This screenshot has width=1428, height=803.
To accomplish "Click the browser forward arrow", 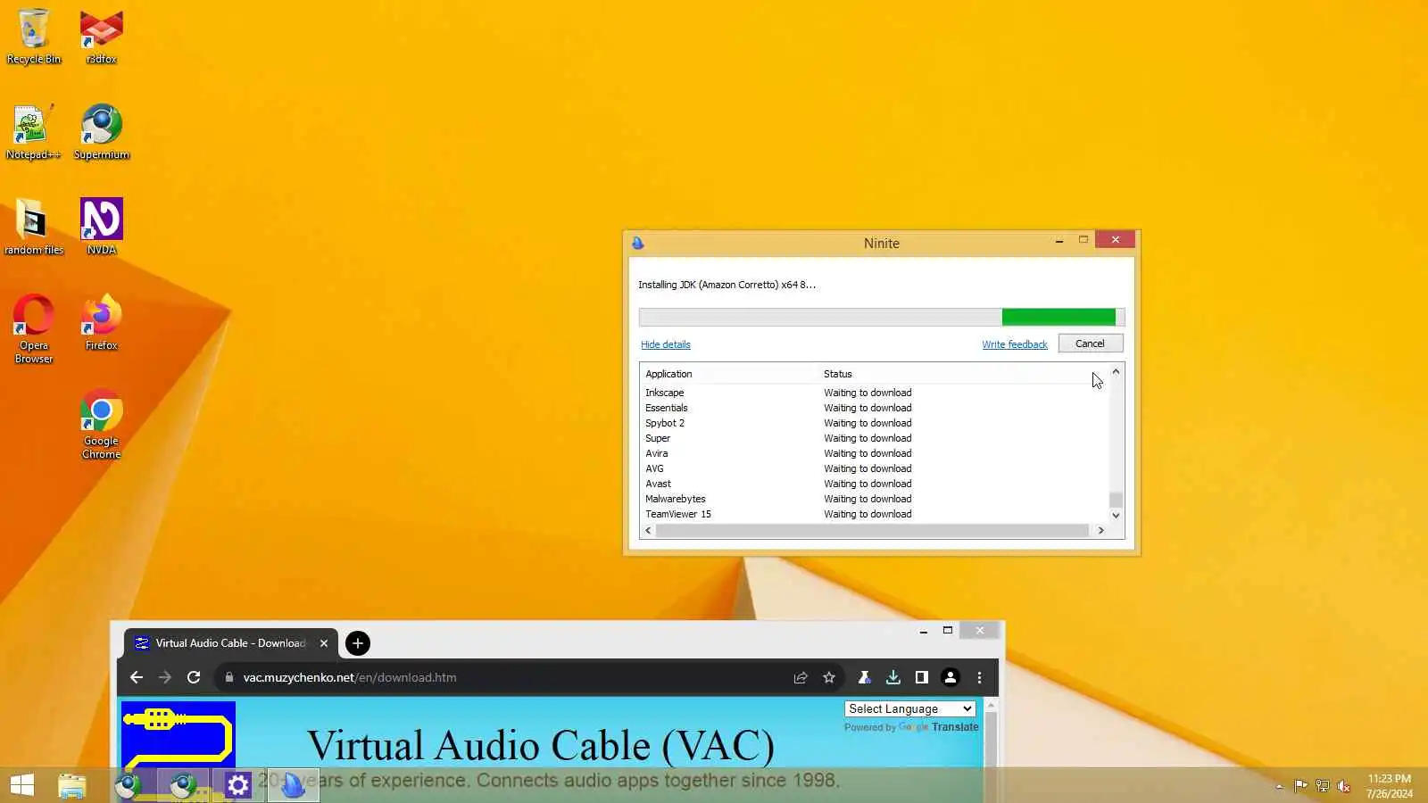I will 165,677.
